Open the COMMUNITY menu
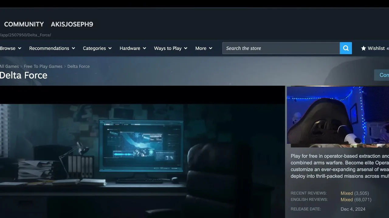Viewport: 389px width, 218px height. [x=24, y=24]
